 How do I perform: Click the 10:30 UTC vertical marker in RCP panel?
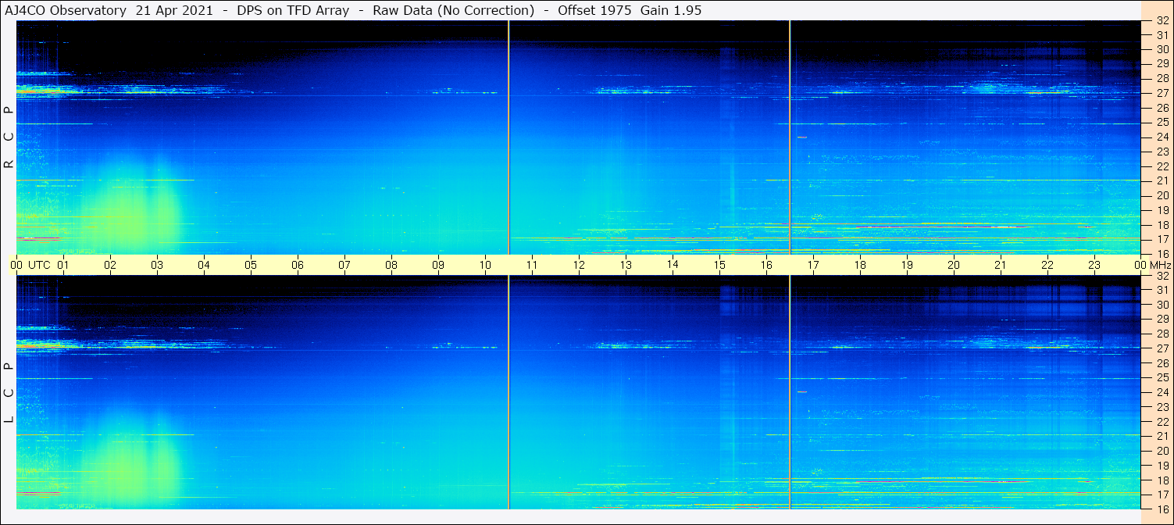pyautogui.click(x=508, y=137)
